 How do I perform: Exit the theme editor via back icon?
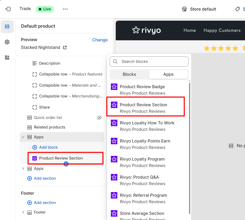coord(8,9)
